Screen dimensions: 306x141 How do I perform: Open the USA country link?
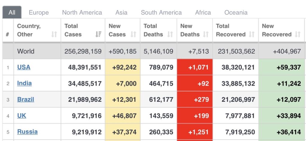point(24,67)
